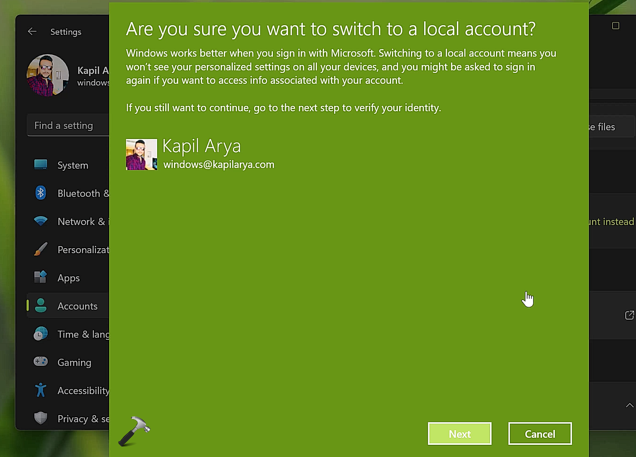
Task: Open the Gaming controller icon
Action: pyautogui.click(x=41, y=362)
